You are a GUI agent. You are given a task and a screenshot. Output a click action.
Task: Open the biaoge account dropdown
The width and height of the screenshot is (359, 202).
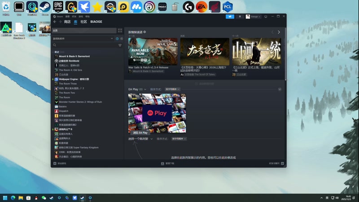(254, 17)
